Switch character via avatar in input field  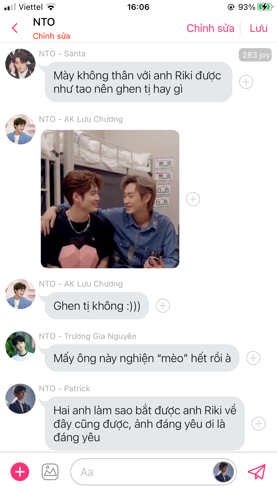click(x=223, y=472)
